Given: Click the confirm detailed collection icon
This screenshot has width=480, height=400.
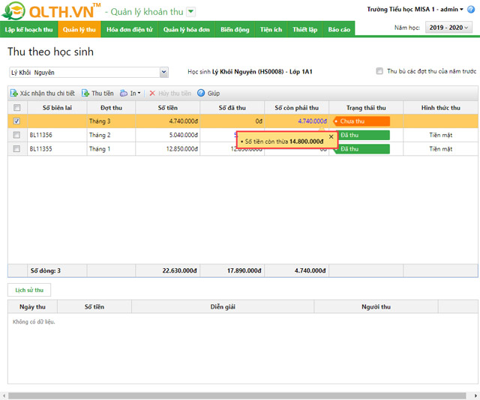Looking at the screenshot, I should [14, 94].
